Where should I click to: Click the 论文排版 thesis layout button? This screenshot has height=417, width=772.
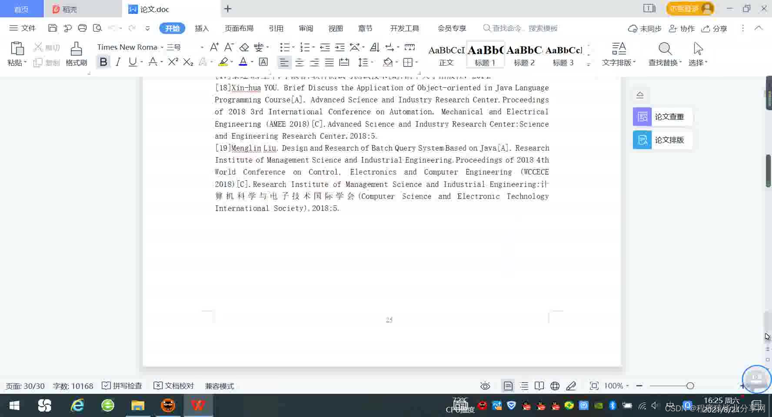point(662,140)
